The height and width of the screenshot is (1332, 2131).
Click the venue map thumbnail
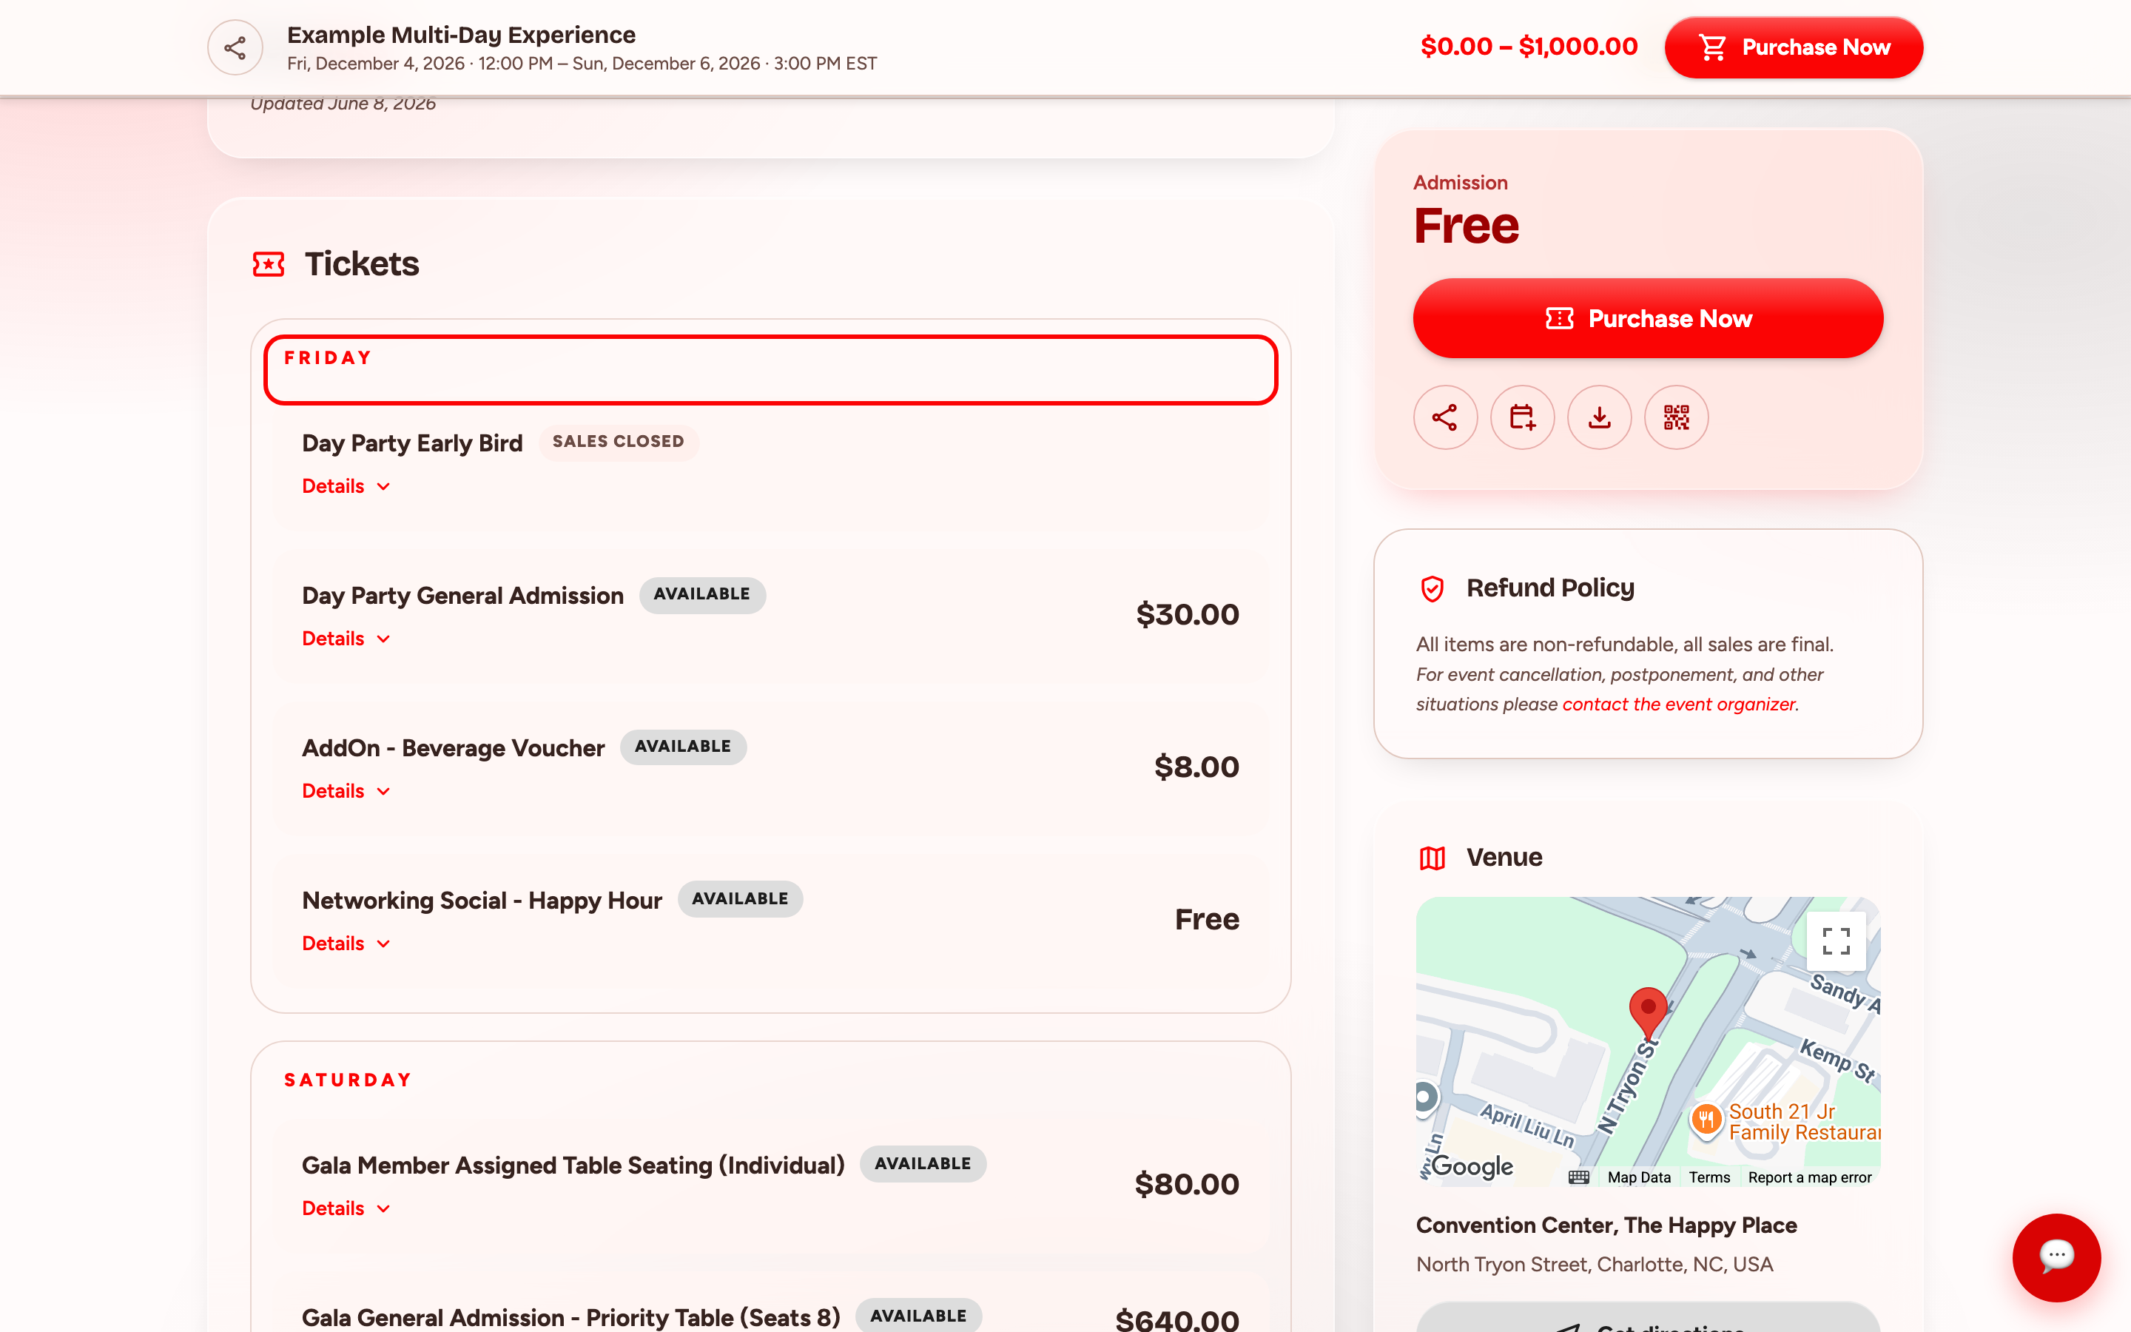[x=1648, y=1042]
